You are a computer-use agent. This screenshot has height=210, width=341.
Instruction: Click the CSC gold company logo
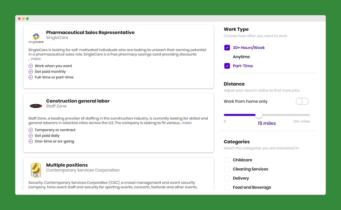[36, 170]
